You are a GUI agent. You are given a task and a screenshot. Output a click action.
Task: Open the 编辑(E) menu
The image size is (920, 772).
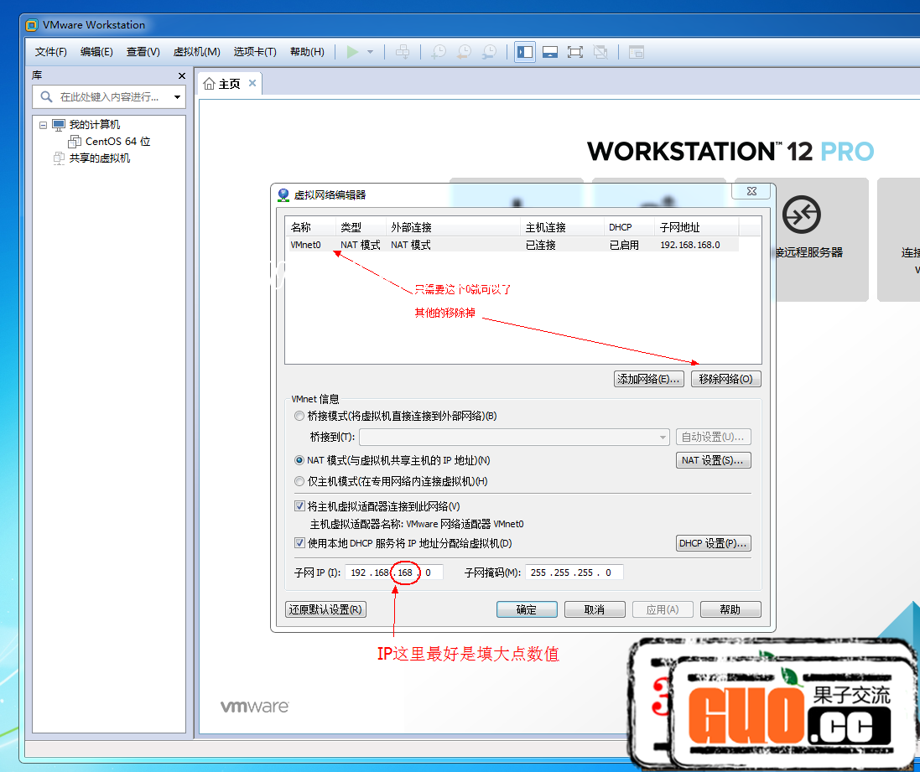(x=96, y=52)
